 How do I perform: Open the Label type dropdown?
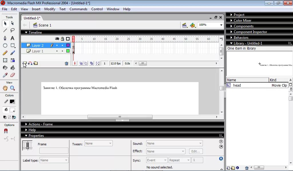coord(54,160)
